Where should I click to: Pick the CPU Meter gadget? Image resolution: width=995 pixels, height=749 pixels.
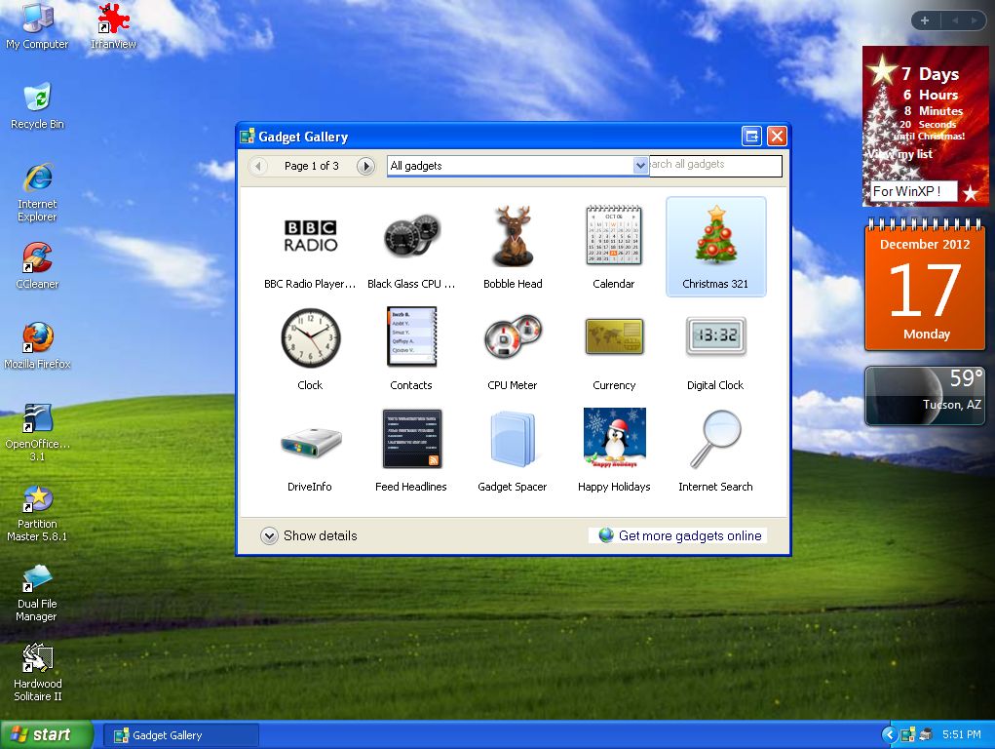click(x=513, y=336)
